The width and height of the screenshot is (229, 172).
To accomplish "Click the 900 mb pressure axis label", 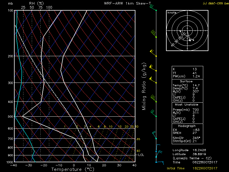I will point(10,155).
